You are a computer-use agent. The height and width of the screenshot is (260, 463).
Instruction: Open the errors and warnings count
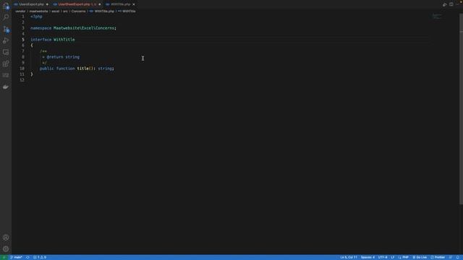(40, 257)
